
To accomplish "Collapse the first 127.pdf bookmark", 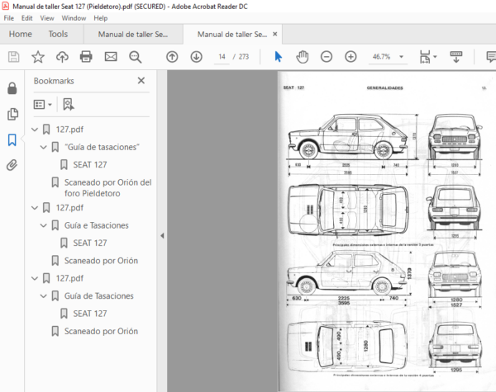I will 35,130.
